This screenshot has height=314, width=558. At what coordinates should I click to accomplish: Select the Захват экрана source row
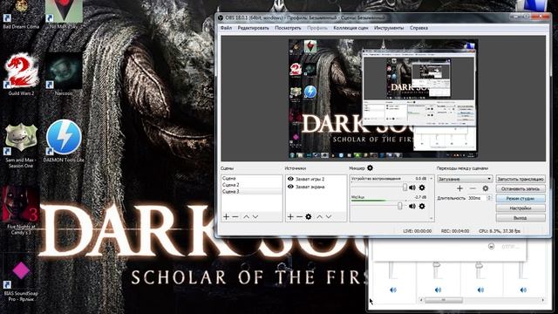pos(316,186)
